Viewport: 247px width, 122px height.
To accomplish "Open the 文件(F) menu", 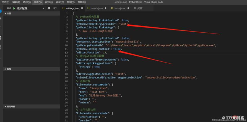I will [6, 2].
